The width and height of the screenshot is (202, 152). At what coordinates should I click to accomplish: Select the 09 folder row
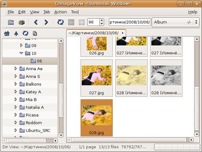pos(30,46)
